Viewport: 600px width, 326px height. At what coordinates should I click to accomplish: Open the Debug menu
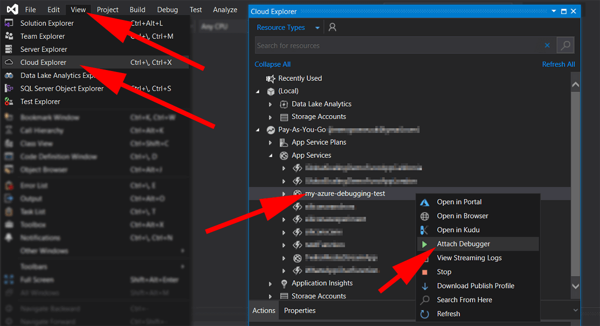click(x=167, y=9)
